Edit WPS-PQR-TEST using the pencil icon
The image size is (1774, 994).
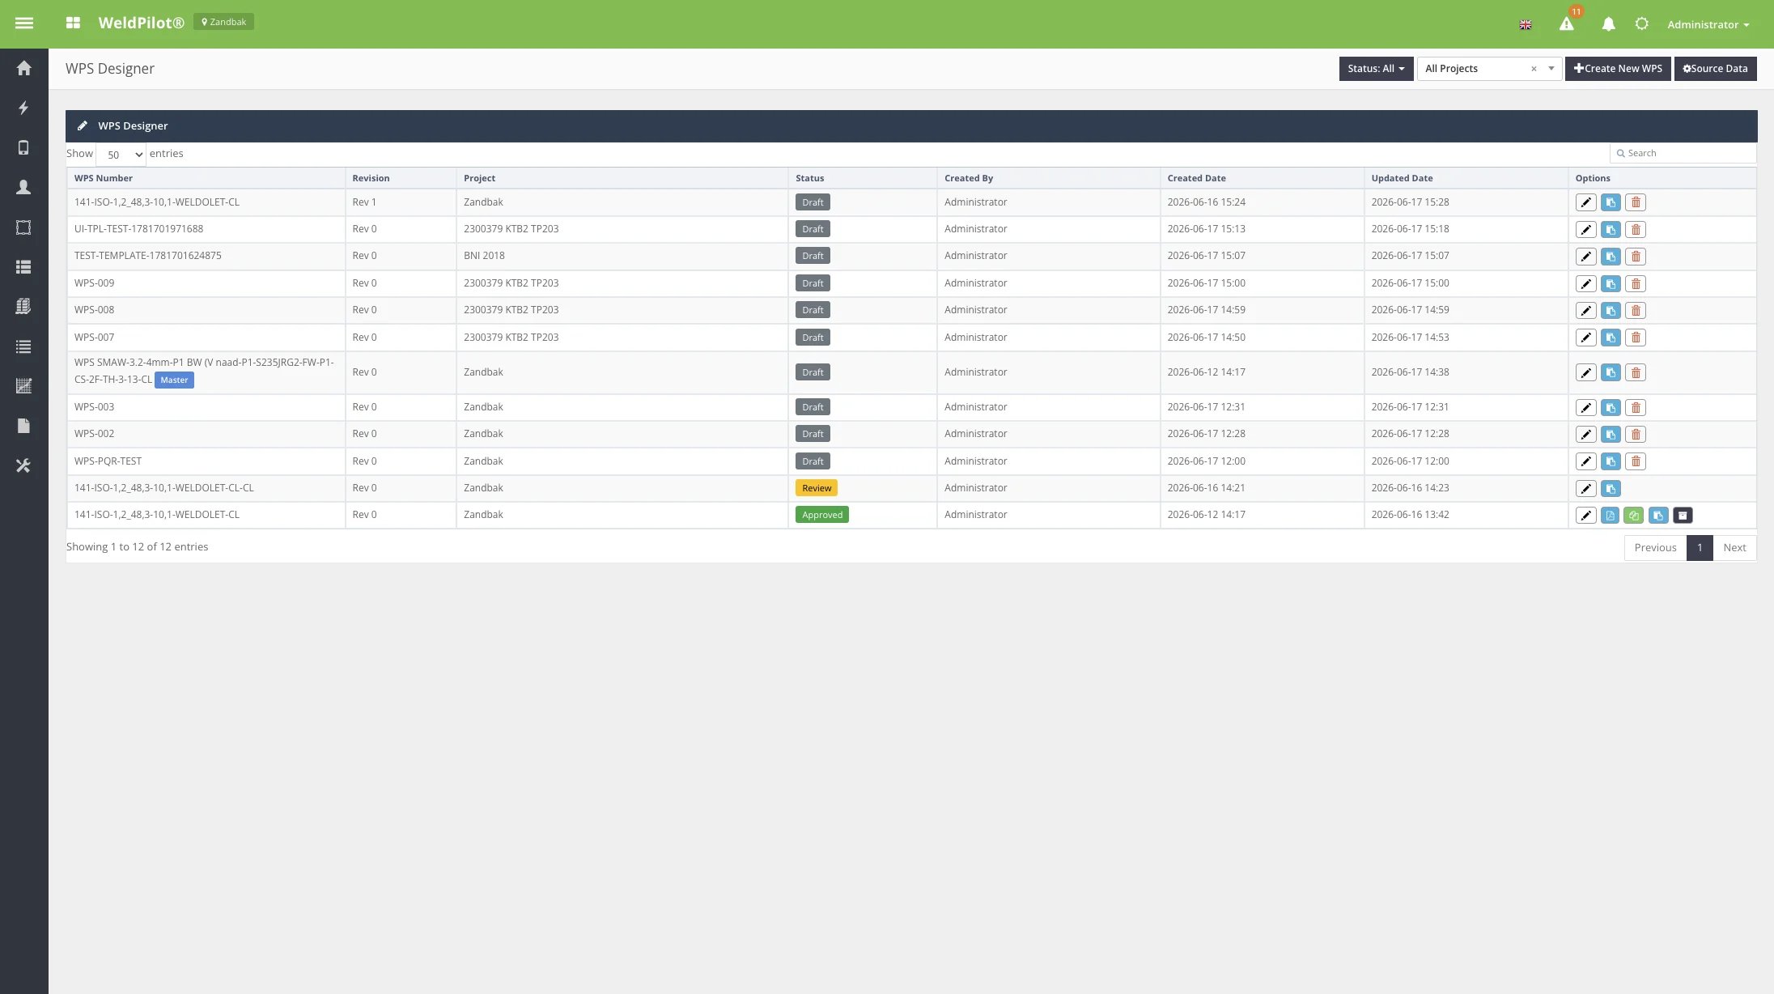(1585, 461)
